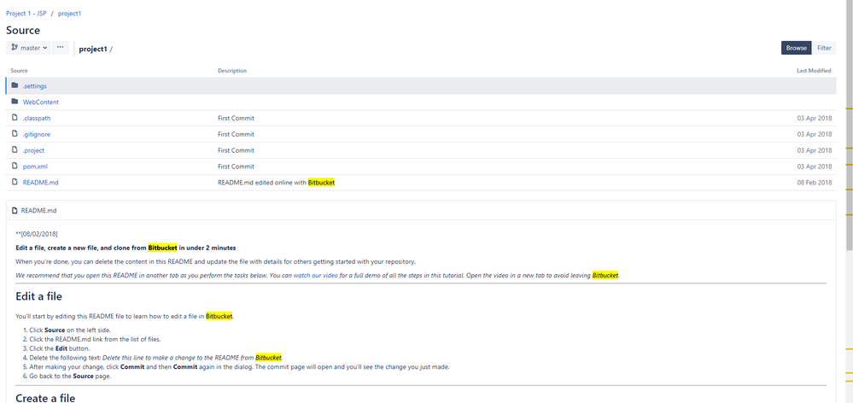Image resolution: width=853 pixels, height=403 pixels.
Task: Click 'README.md edited online with Bitbucket' description
Action: point(276,183)
